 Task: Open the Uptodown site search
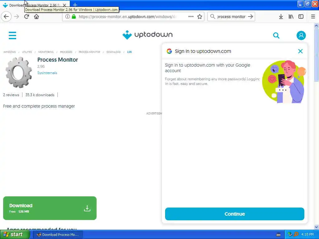pos(276,35)
